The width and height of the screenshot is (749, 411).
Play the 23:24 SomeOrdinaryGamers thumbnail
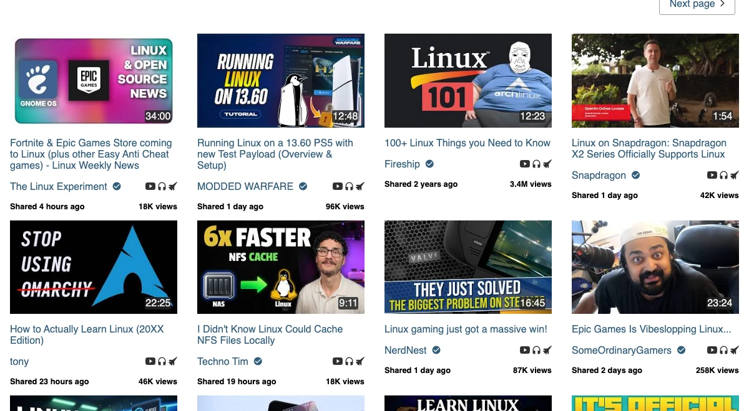(655, 267)
